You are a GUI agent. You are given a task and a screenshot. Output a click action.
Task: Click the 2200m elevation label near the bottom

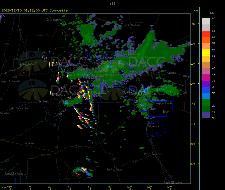pos(66,179)
